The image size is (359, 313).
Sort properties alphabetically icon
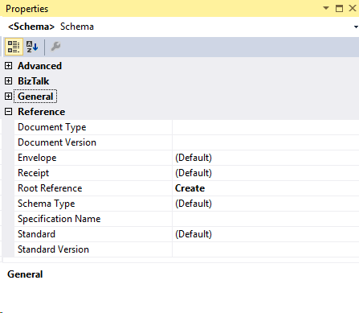[32, 47]
